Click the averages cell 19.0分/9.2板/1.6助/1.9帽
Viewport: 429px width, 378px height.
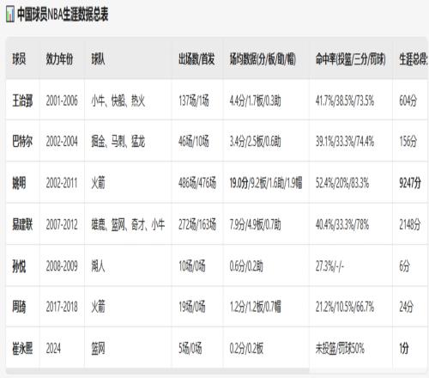coord(266,183)
